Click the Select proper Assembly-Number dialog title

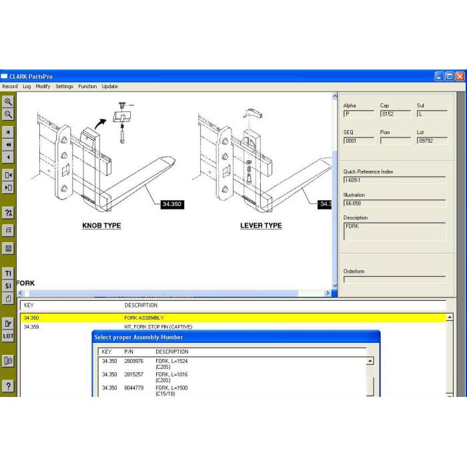[x=139, y=337]
